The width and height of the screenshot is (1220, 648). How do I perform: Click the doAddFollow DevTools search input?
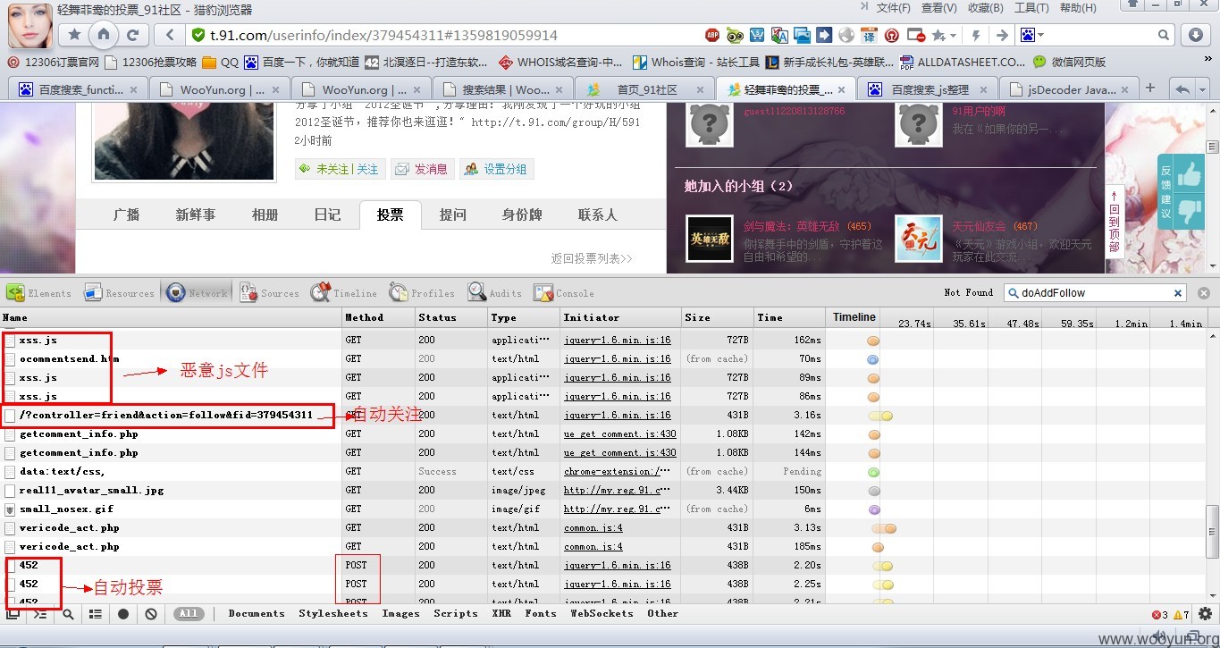pyautogui.click(x=1094, y=293)
